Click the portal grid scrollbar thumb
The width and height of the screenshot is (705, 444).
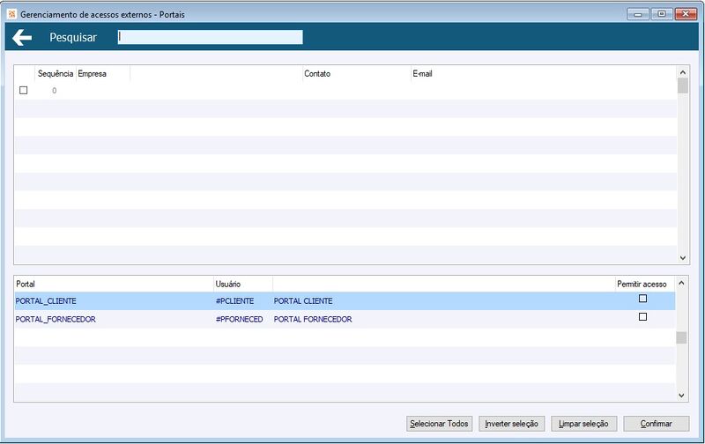[681, 337]
